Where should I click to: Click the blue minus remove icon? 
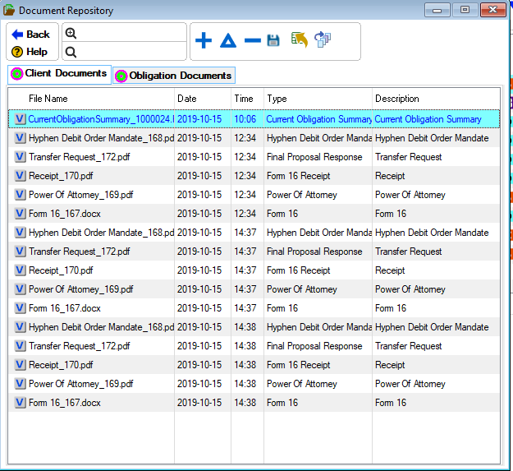click(x=252, y=41)
